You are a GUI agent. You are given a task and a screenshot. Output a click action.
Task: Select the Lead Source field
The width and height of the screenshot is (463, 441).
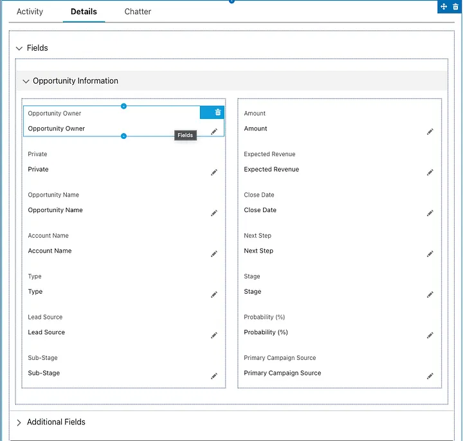click(x=123, y=325)
